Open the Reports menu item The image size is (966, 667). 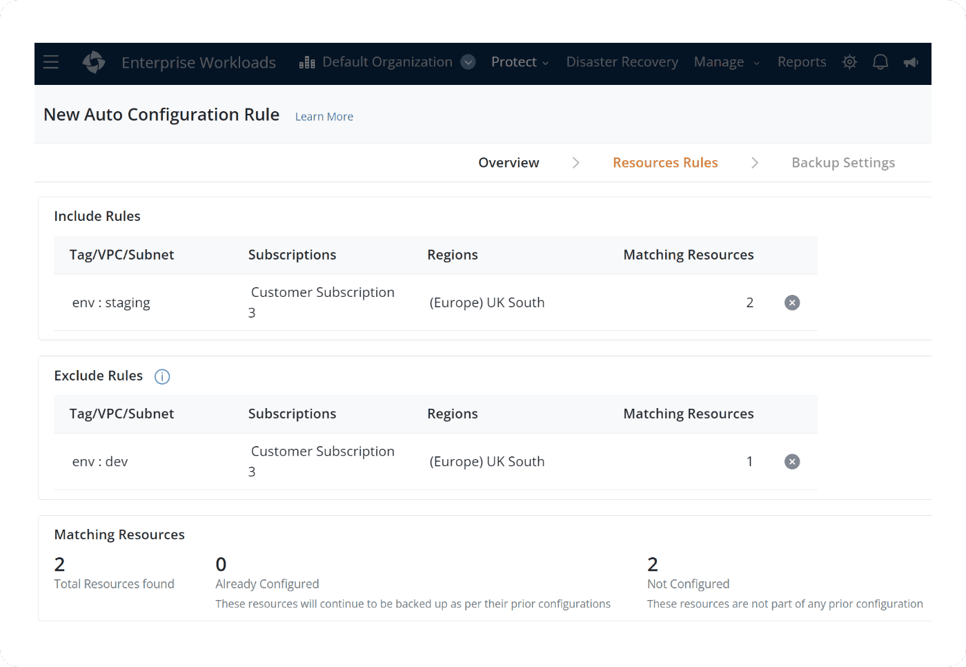click(x=801, y=62)
